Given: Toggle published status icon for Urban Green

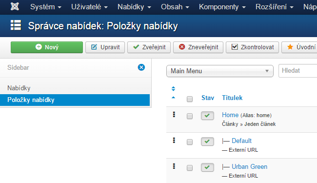Looking at the screenshot, I should [207, 167].
